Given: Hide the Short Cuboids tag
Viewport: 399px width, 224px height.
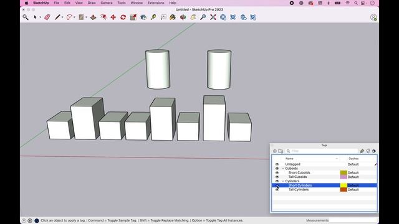Looking at the screenshot, I should pos(277,173).
